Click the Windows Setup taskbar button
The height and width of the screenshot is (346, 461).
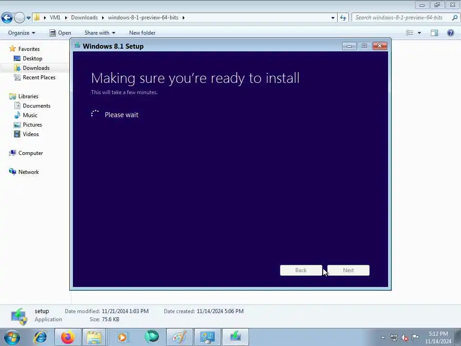click(x=235, y=337)
